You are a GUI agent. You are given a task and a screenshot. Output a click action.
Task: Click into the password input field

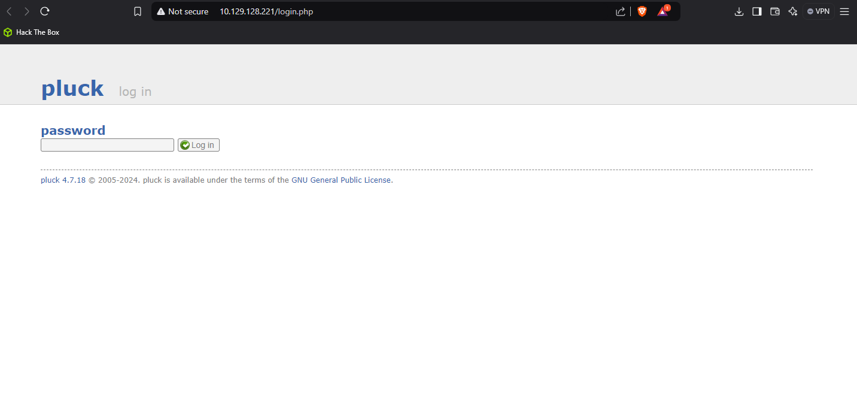(107, 145)
